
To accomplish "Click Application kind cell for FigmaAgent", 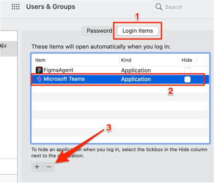I will 136,70.
